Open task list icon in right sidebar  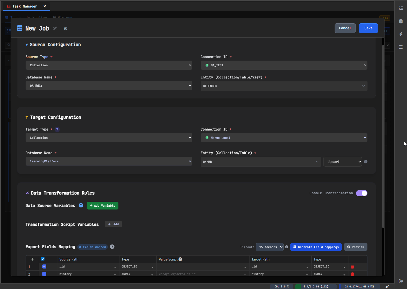(x=401, y=8)
